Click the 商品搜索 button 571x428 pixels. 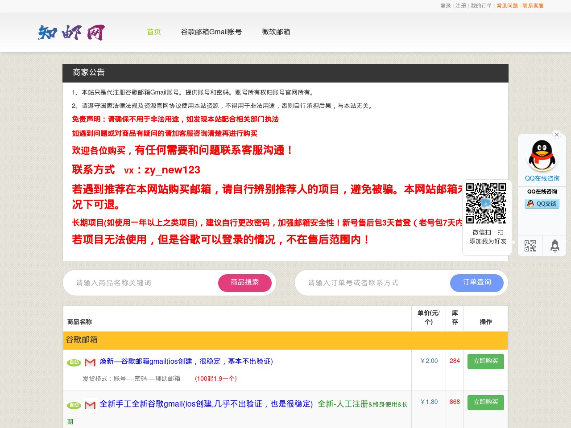pos(245,283)
